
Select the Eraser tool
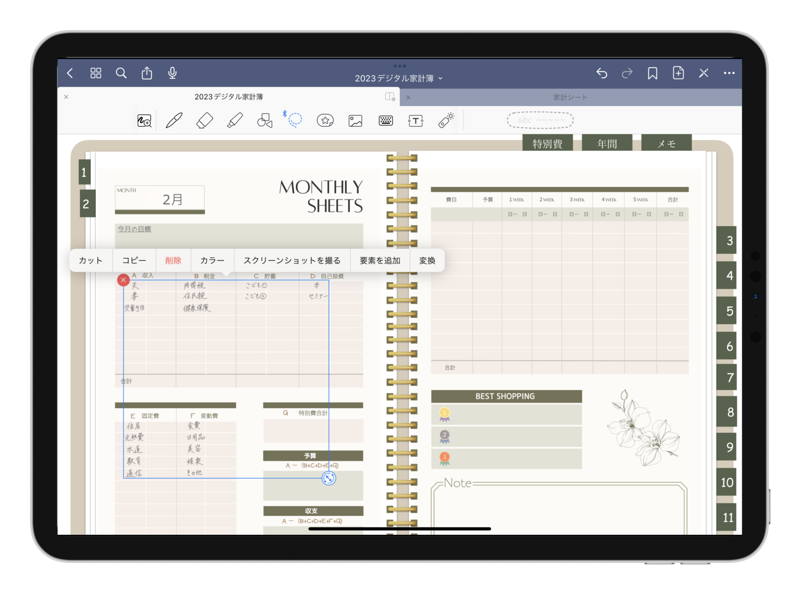205,120
